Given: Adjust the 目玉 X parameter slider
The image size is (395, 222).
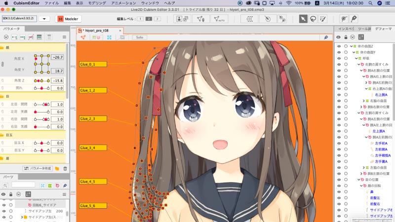Looking at the screenshot, I should pyautogui.click(x=42, y=143).
